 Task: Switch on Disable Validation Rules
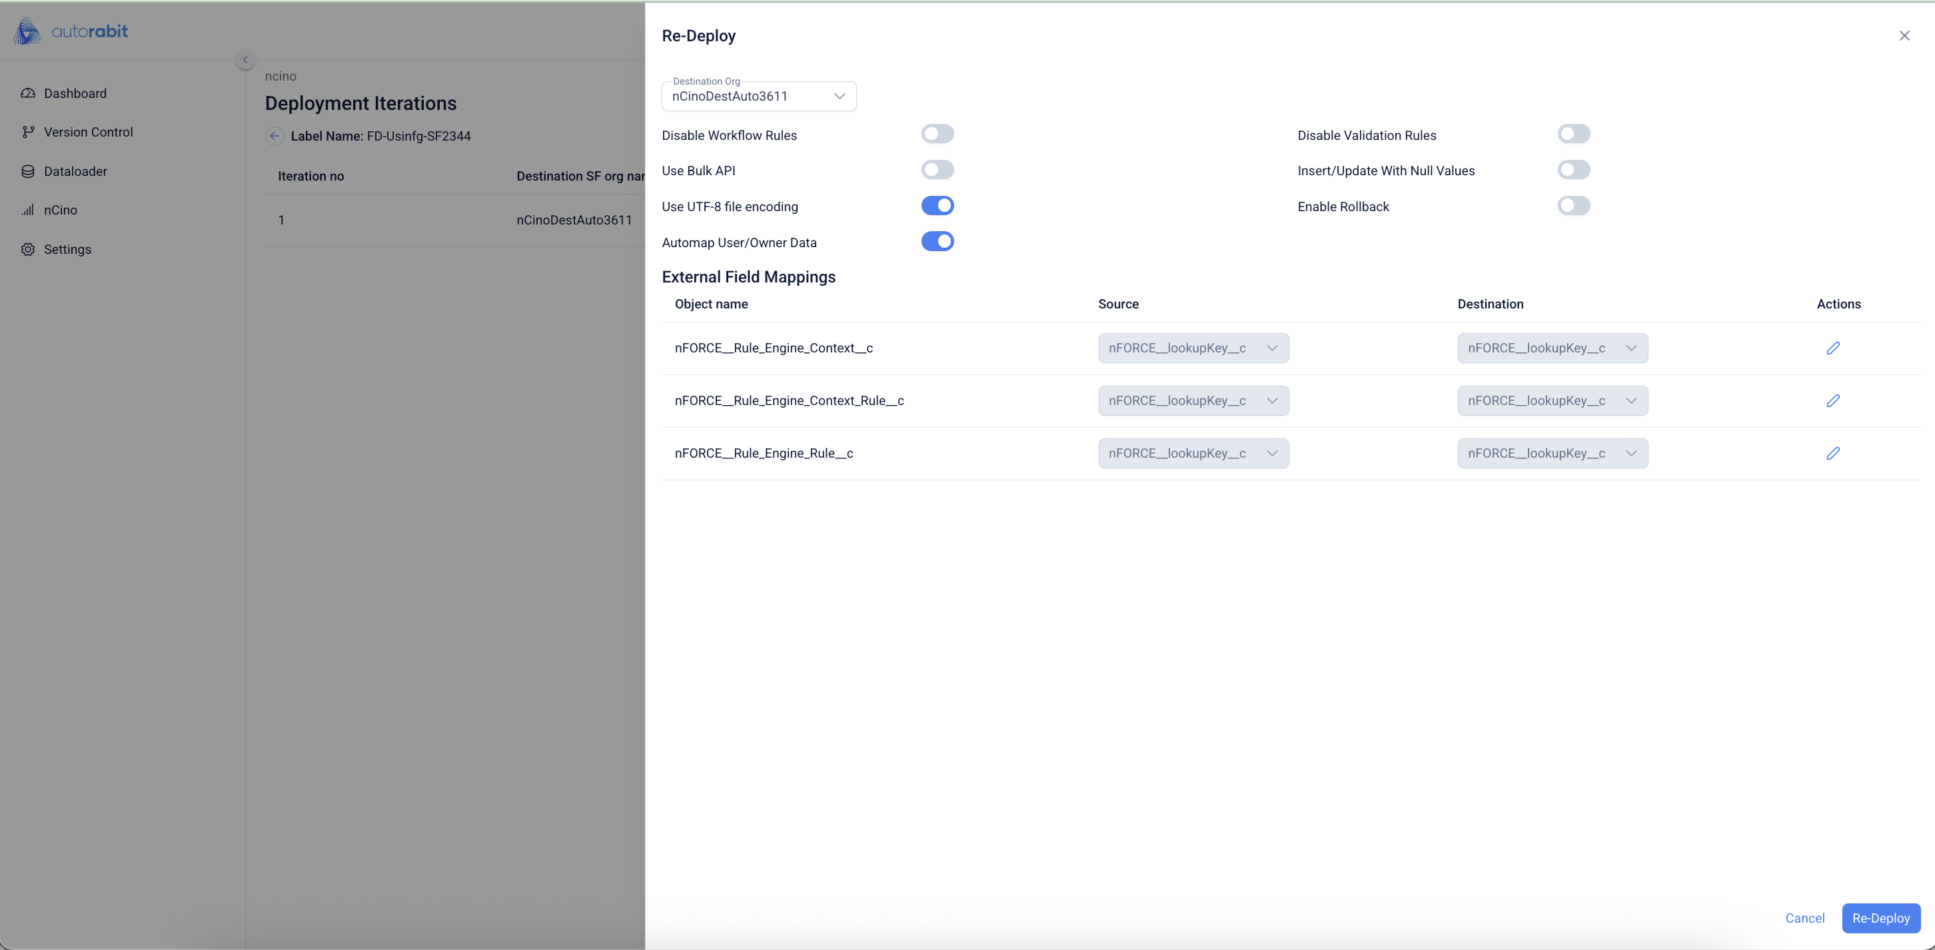click(x=1574, y=135)
